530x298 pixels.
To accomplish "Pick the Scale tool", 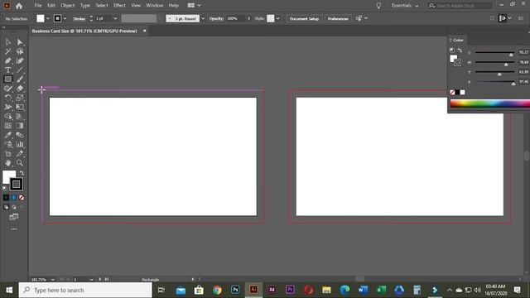I will pyautogui.click(x=20, y=98).
